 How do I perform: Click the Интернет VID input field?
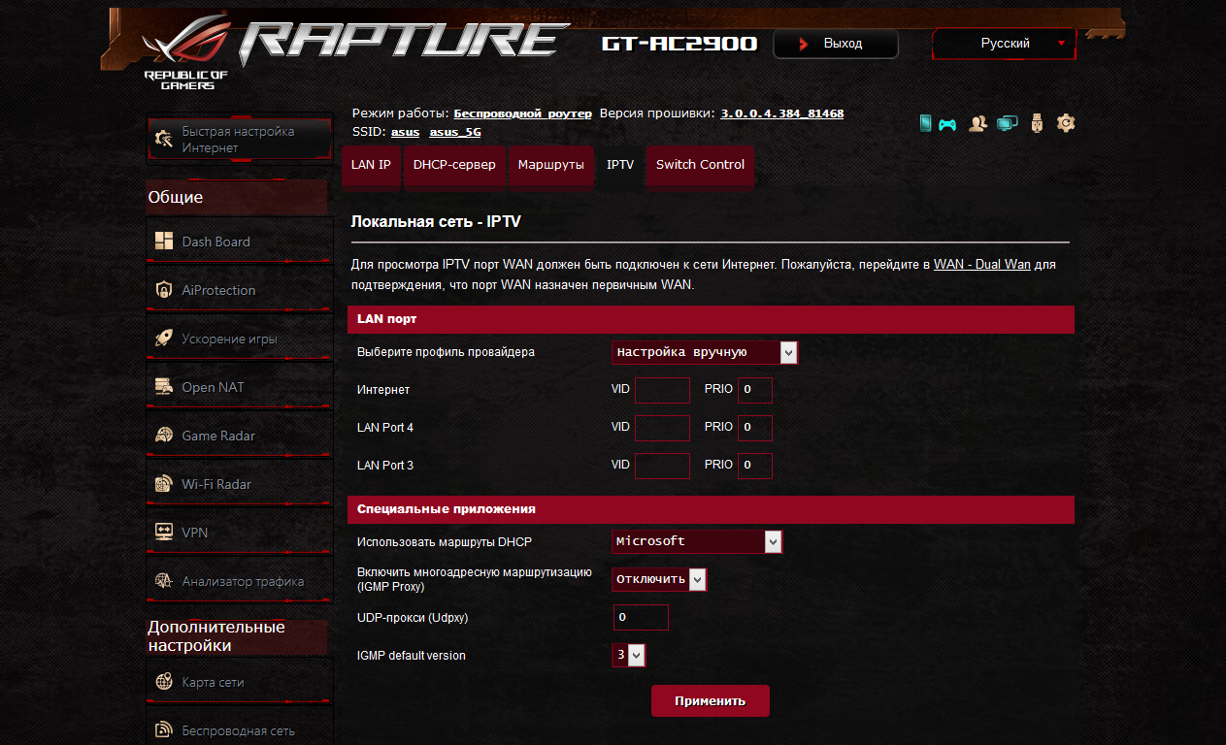pyautogui.click(x=662, y=390)
